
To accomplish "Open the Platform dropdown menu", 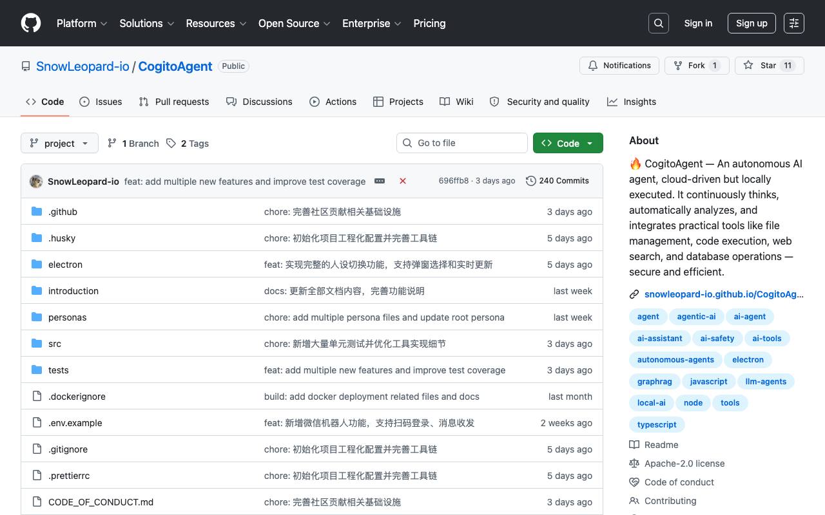I will click(82, 23).
